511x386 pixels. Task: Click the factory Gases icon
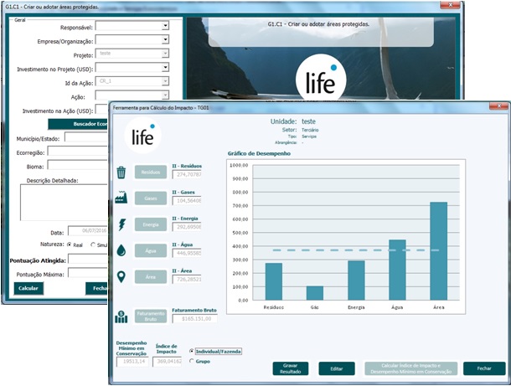point(121,198)
